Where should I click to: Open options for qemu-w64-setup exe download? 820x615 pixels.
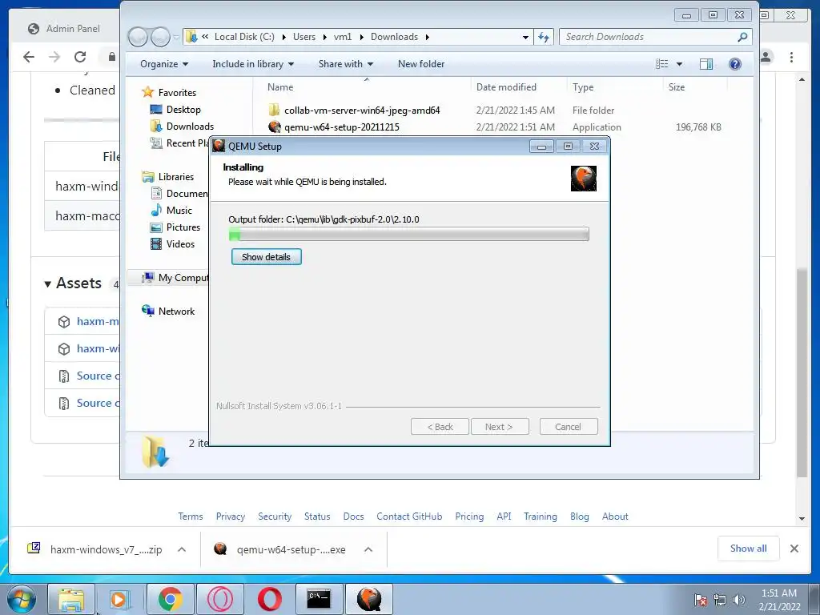click(368, 549)
